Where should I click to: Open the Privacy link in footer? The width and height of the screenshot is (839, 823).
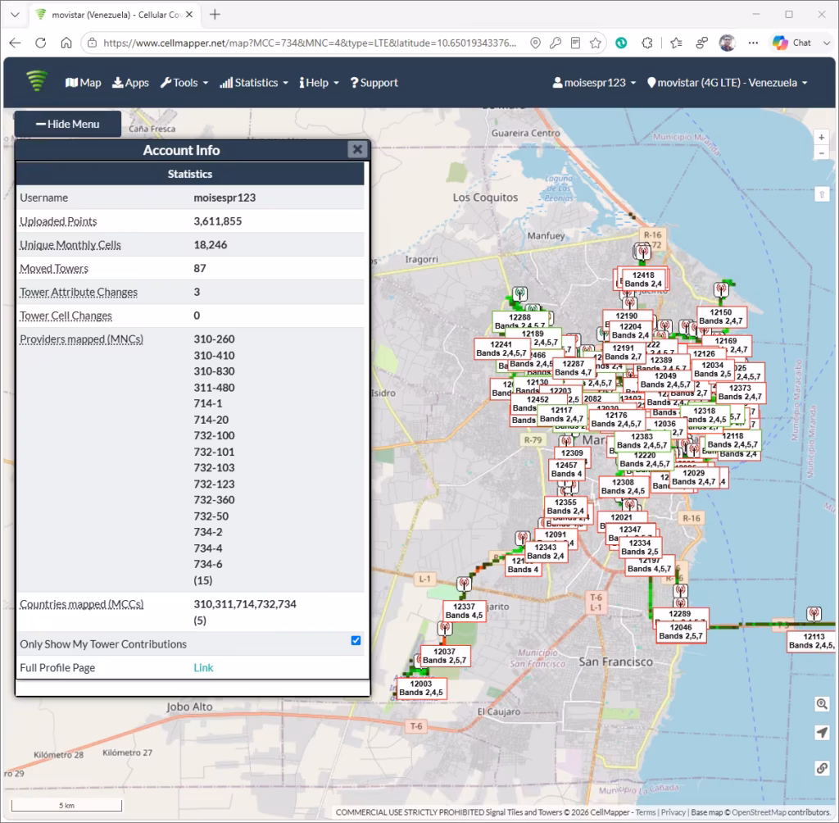(x=673, y=812)
